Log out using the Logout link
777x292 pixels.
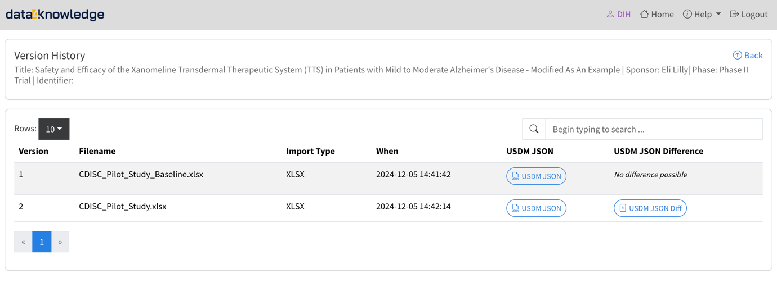tap(748, 15)
